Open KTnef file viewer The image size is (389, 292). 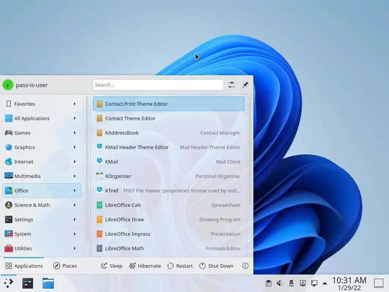click(x=168, y=190)
